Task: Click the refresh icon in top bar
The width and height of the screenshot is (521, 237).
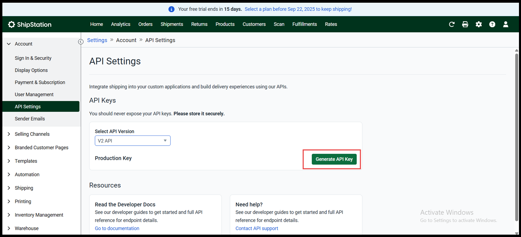Action: [452, 24]
